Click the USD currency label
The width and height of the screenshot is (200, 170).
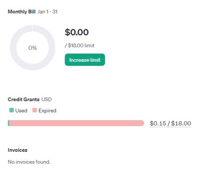46,100
